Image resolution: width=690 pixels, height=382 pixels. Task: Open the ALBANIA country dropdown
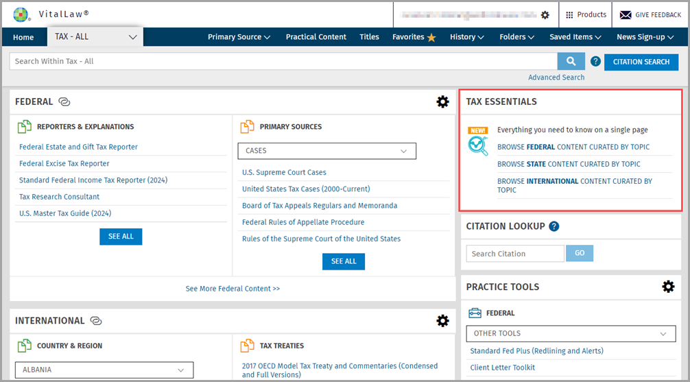click(104, 370)
